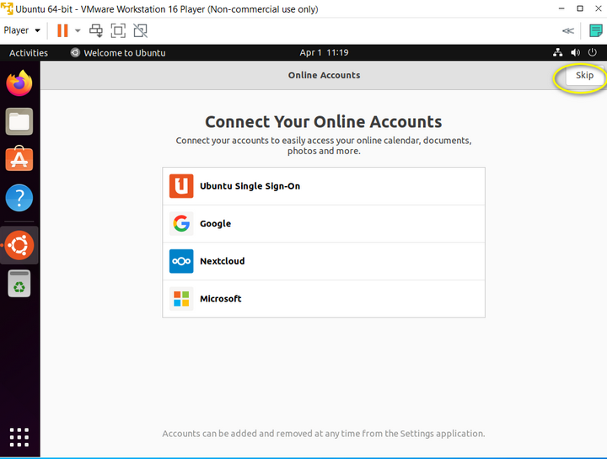Open the Activities overview
Viewport: 607px width, 459px height.
click(29, 53)
